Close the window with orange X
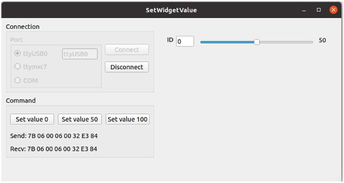The width and height of the screenshot is (344, 183). coord(333,10)
